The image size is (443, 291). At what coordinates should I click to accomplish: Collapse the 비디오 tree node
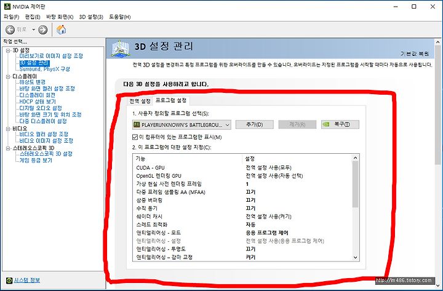click(x=8, y=129)
